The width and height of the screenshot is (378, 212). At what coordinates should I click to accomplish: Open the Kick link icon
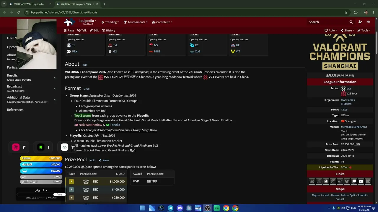368,181
